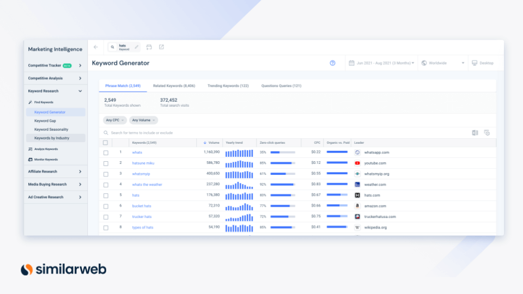523x294 pixels.
Task: Click the youtube.com leader icon
Action: (357, 163)
